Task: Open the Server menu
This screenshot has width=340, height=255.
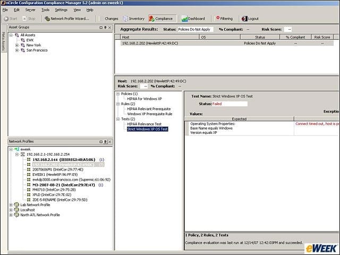Action: pyautogui.click(x=30, y=10)
